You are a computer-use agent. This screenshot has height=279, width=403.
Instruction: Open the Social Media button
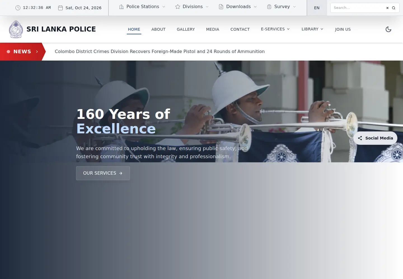pyautogui.click(x=375, y=138)
